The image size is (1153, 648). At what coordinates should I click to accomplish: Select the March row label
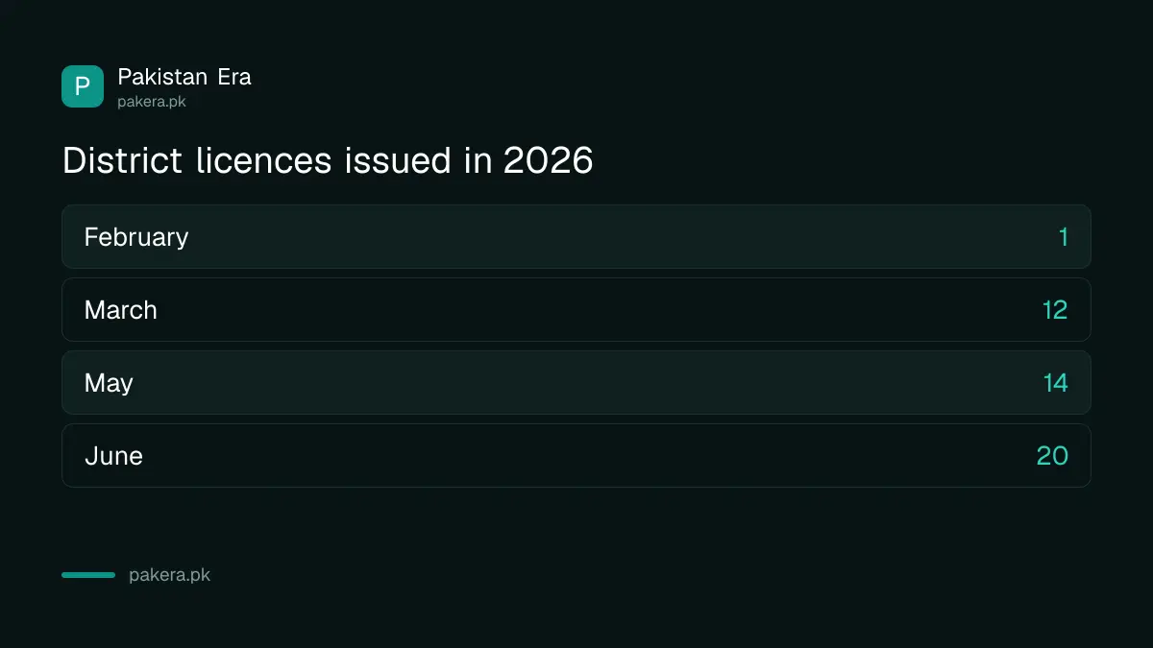click(121, 310)
